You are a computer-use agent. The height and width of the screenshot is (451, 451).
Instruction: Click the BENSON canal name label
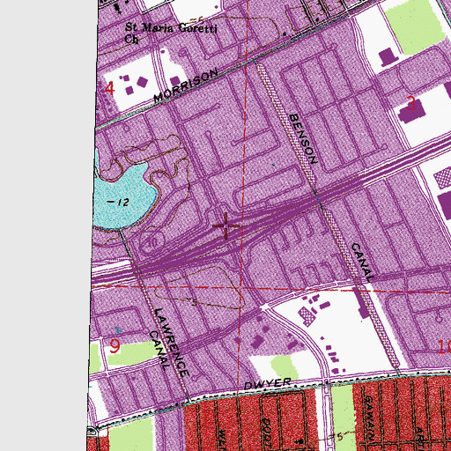303,138
